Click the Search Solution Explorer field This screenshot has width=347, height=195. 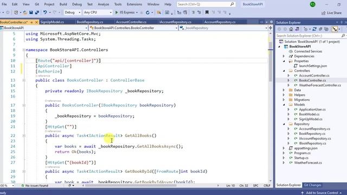pyautogui.click(x=309, y=36)
